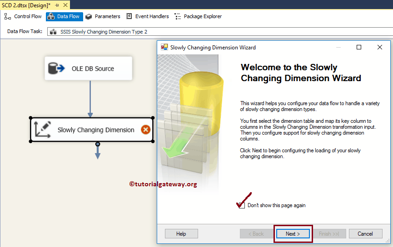Click the wizard window resize grip

388,241
